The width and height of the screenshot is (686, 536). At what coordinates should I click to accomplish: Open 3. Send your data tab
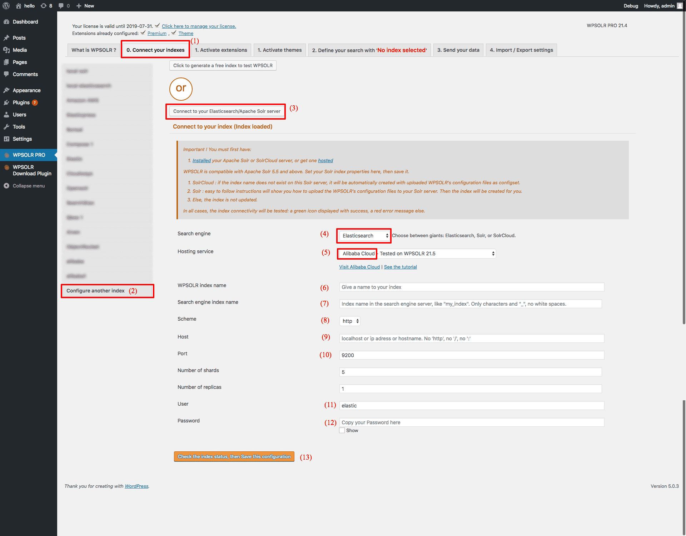tap(458, 50)
